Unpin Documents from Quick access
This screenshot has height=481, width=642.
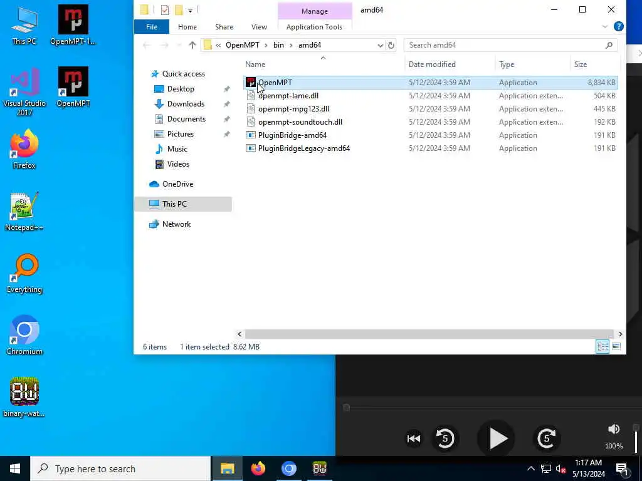[226, 120]
